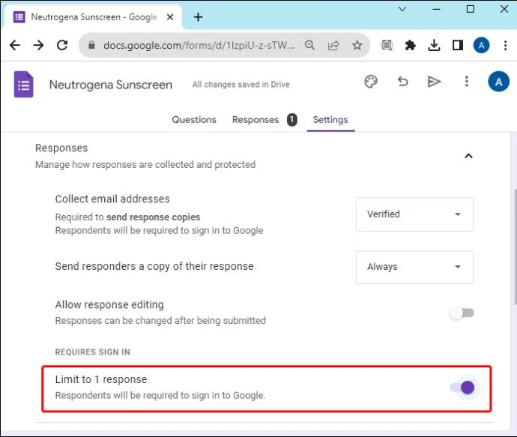This screenshot has height=437, width=517.
Task: Turn off Limit to 1 response
Action: point(462,388)
